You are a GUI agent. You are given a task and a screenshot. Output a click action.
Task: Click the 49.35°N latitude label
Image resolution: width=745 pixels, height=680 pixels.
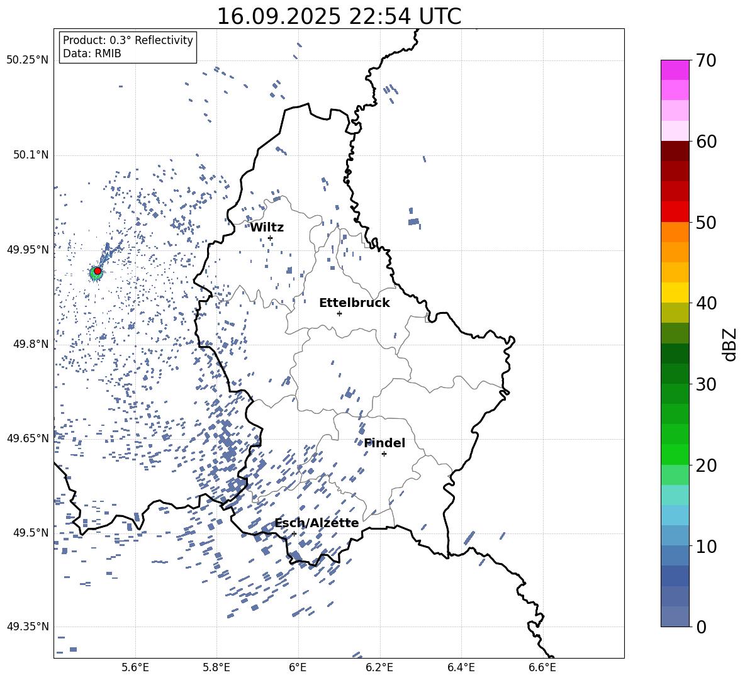click(28, 627)
